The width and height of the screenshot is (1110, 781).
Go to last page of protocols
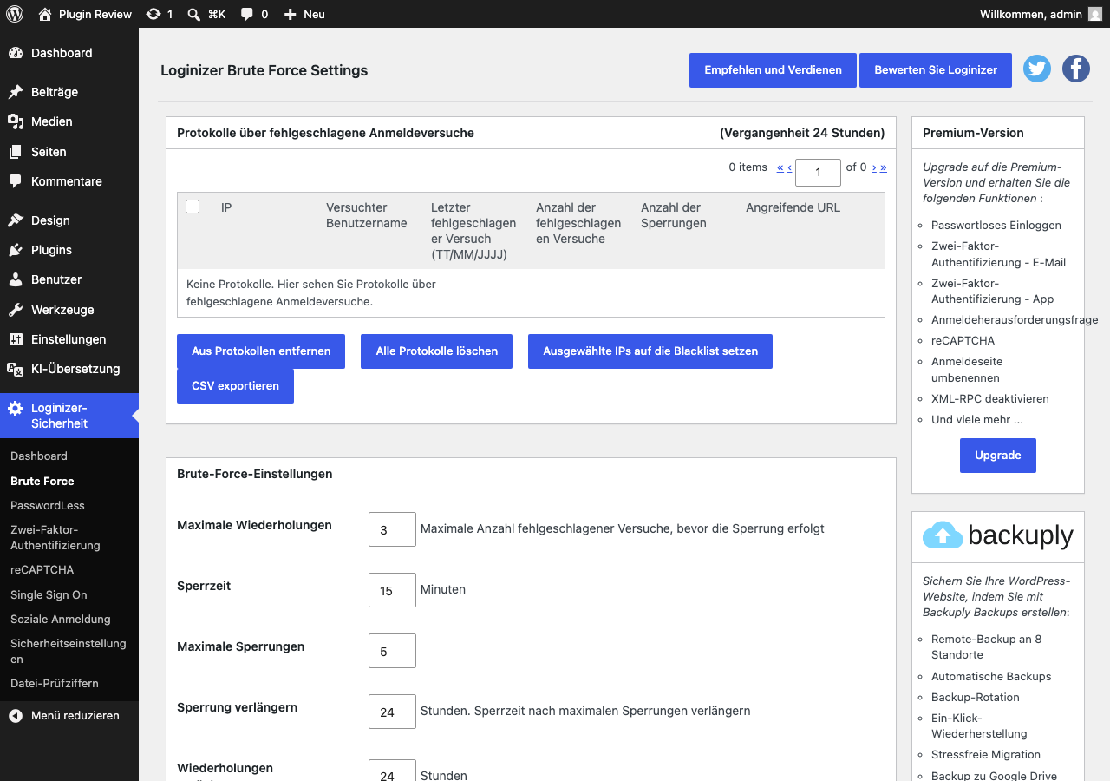pyautogui.click(x=884, y=167)
